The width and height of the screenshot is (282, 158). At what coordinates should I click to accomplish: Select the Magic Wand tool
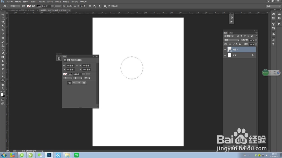pos(3,26)
